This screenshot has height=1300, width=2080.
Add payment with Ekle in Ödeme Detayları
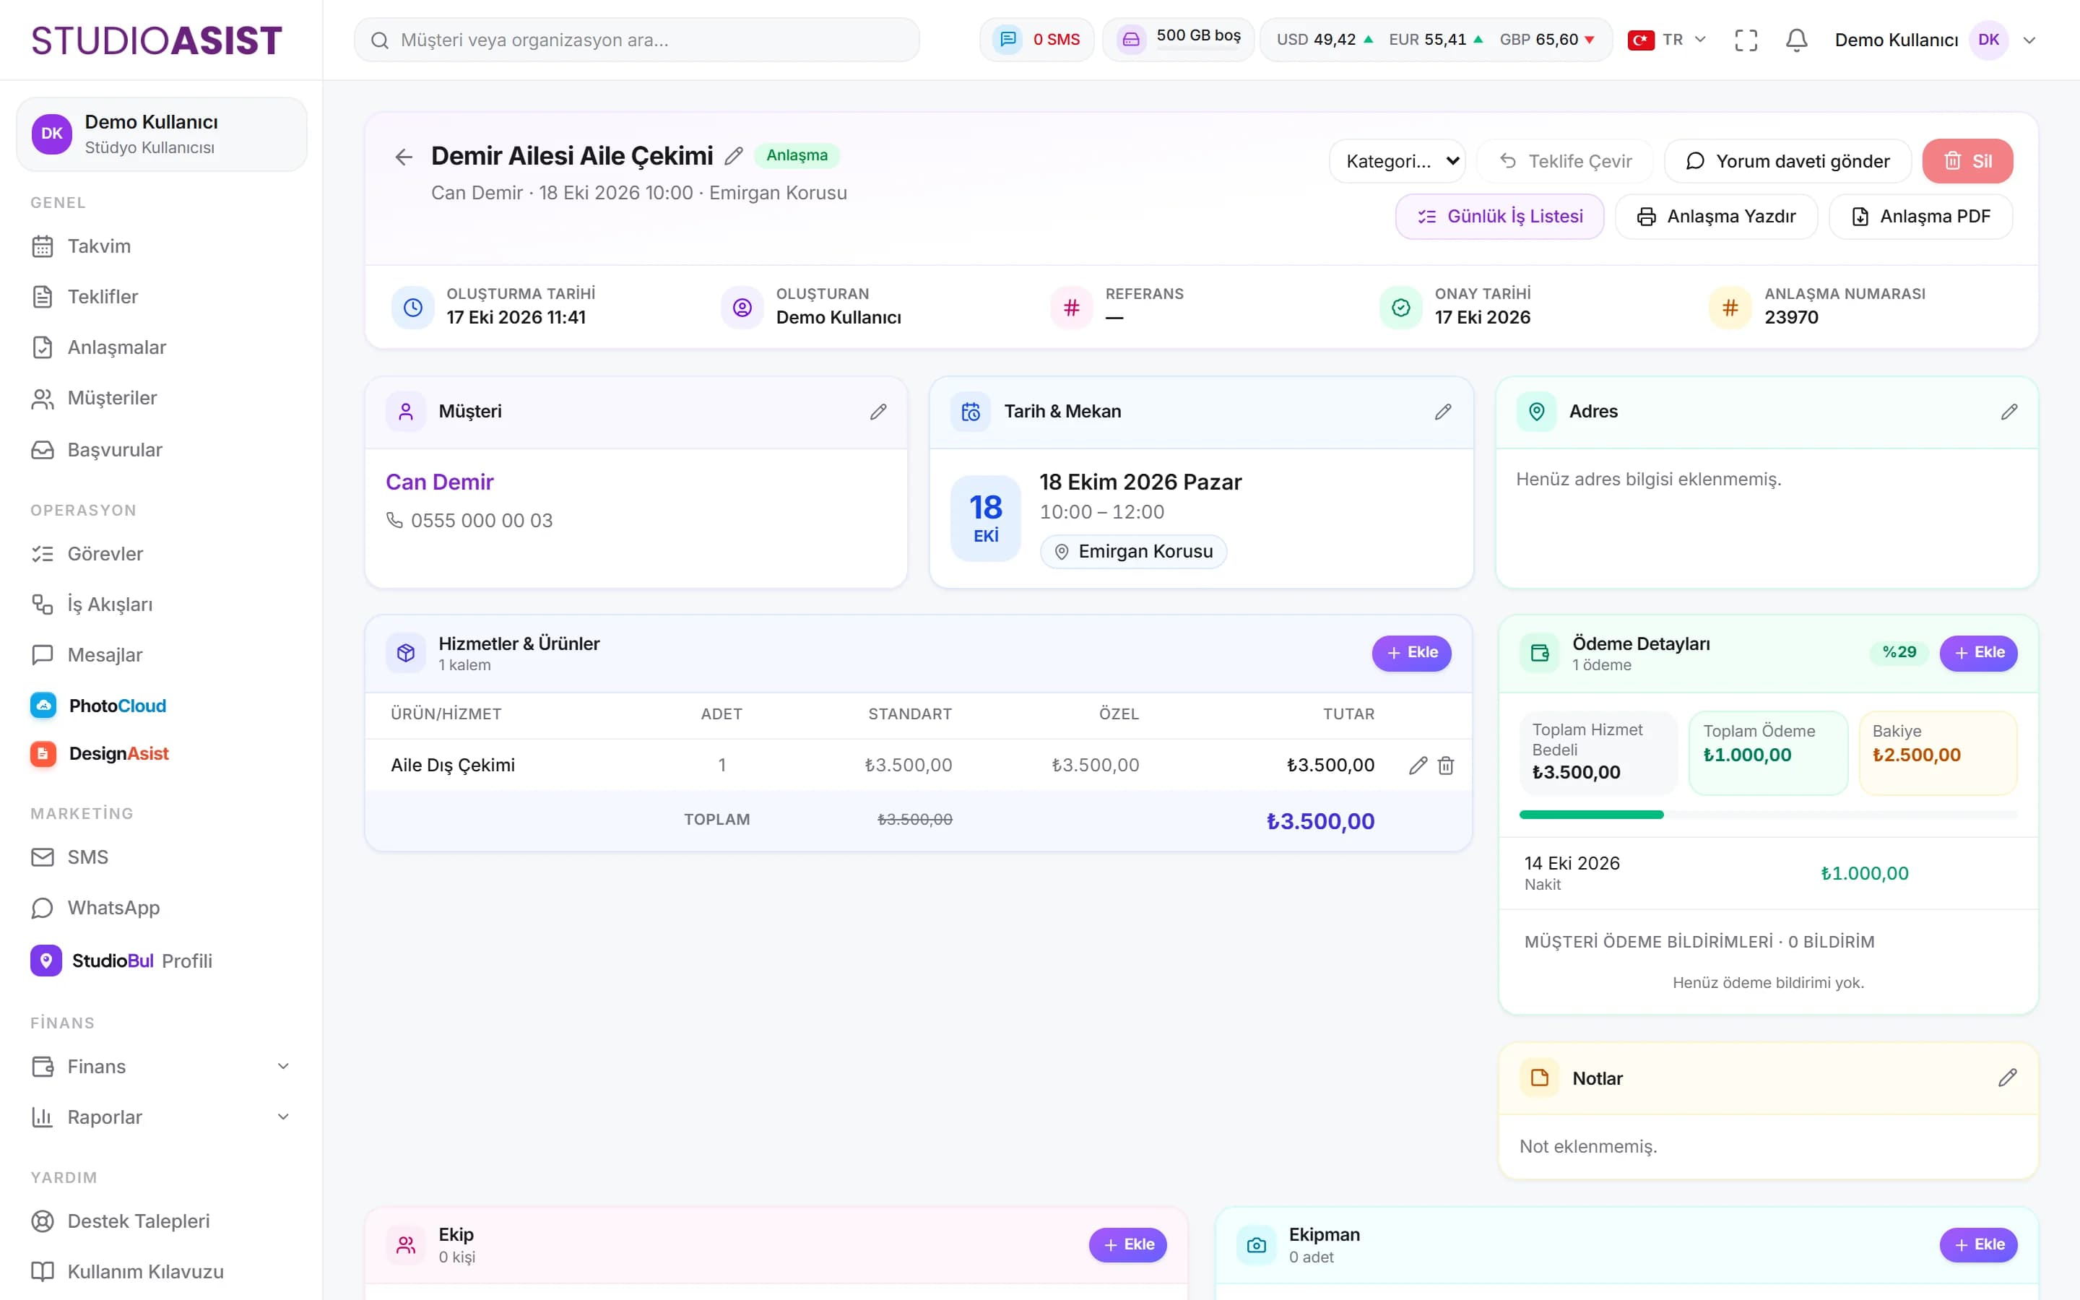pyautogui.click(x=1977, y=653)
